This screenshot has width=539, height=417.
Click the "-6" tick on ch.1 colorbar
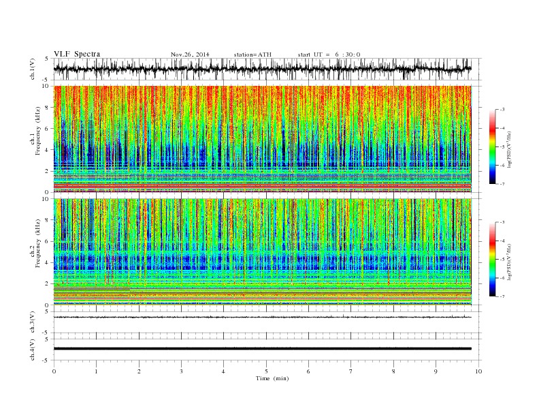(502, 165)
